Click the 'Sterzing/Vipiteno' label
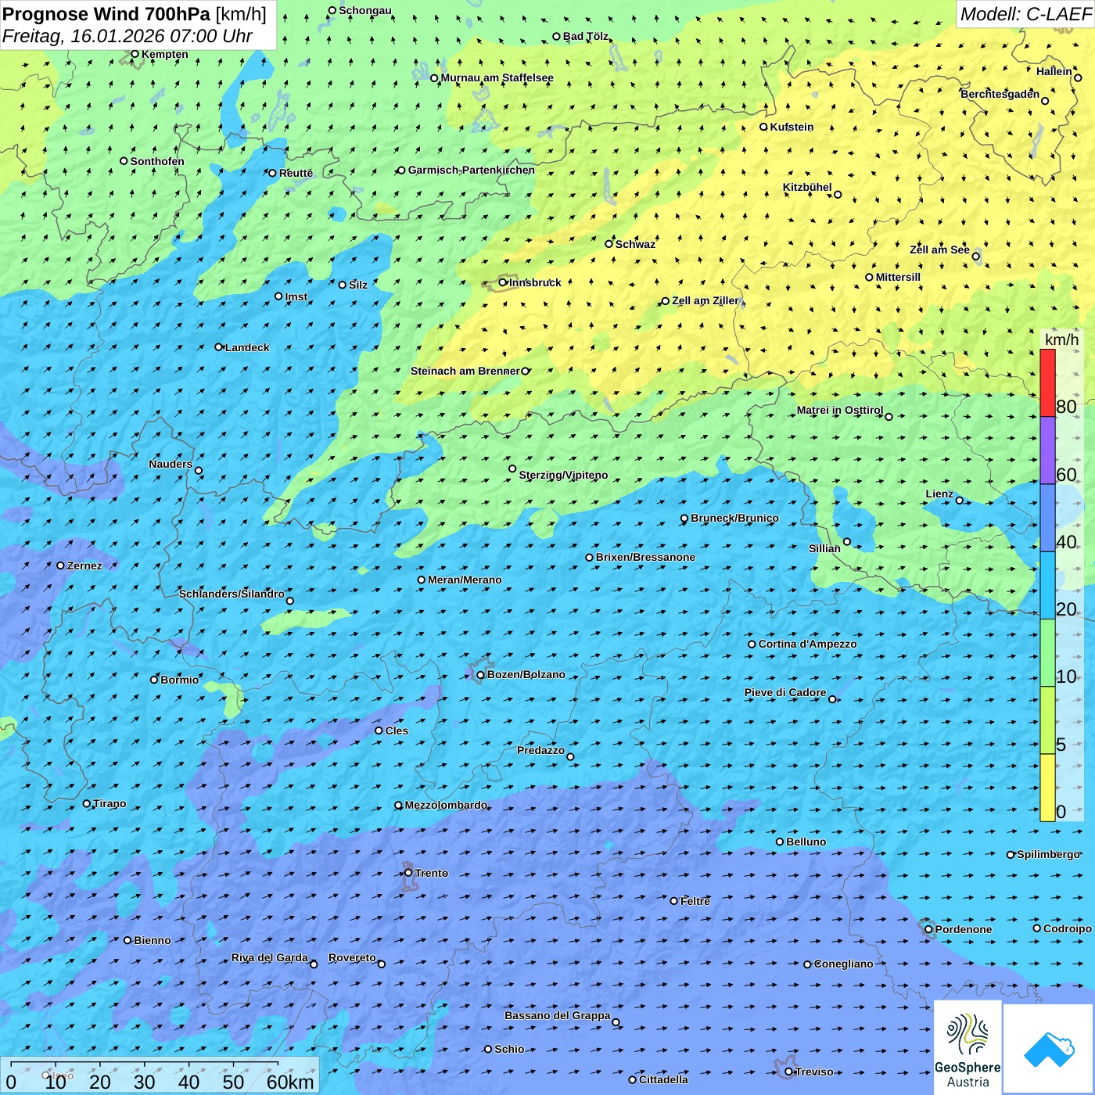The height and width of the screenshot is (1095, 1095). (x=563, y=475)
